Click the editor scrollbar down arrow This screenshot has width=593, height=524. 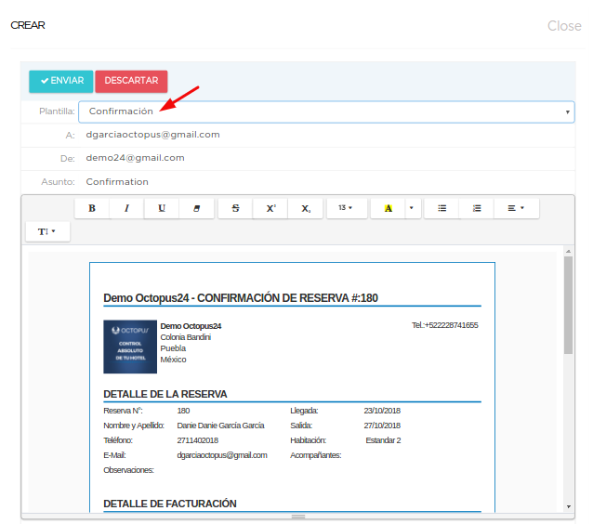pyautogui.click(x=568, y=506)
